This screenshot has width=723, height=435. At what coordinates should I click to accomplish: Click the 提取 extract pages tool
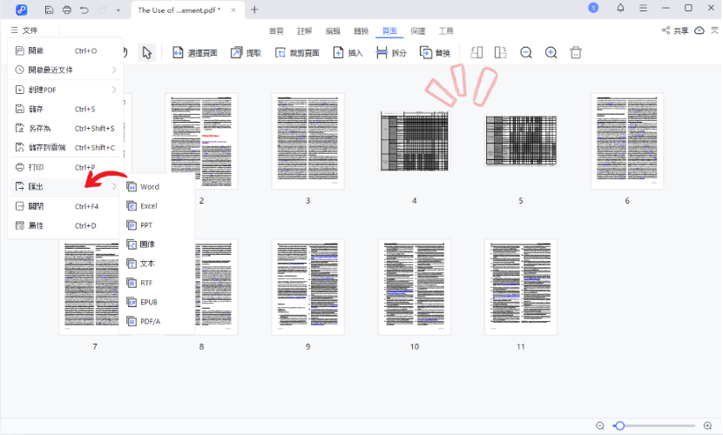247,53
